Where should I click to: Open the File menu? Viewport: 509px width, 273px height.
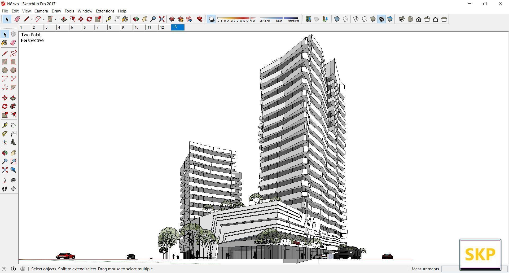5,11
